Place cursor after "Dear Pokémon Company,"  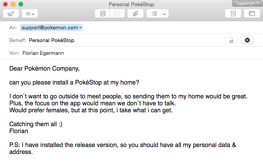pyautogui.click(x=80, y=69)
